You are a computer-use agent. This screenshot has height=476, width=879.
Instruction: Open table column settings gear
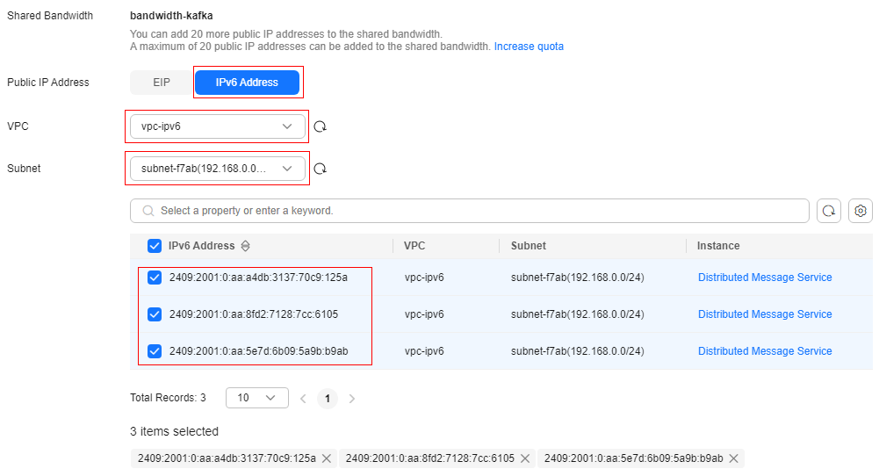[861, 211]
